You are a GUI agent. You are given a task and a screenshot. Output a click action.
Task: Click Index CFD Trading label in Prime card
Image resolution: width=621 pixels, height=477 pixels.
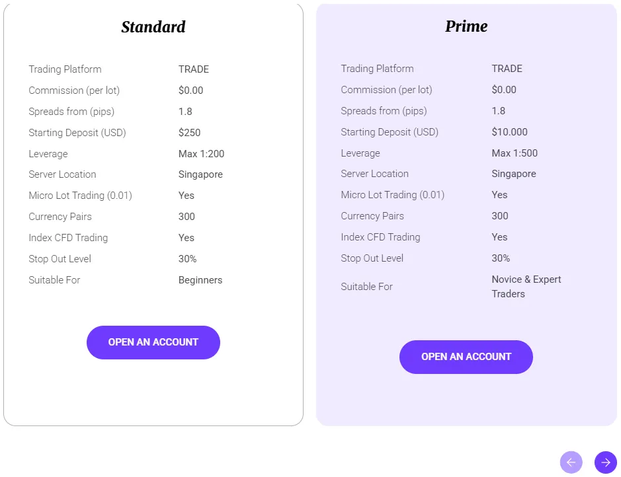pyautogui.click(x=380, y=237)
